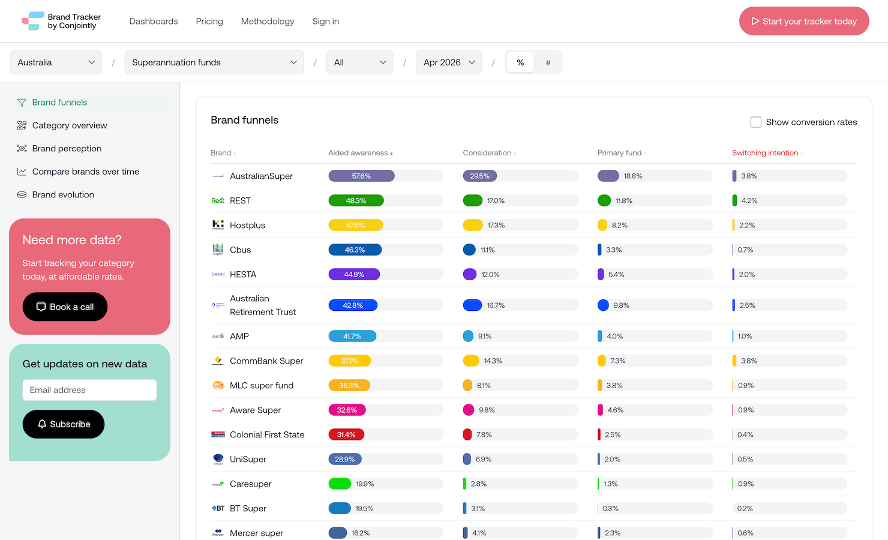Open Methodology in top navigation
Screen dimensions: 888x540
tap(268, 22)
